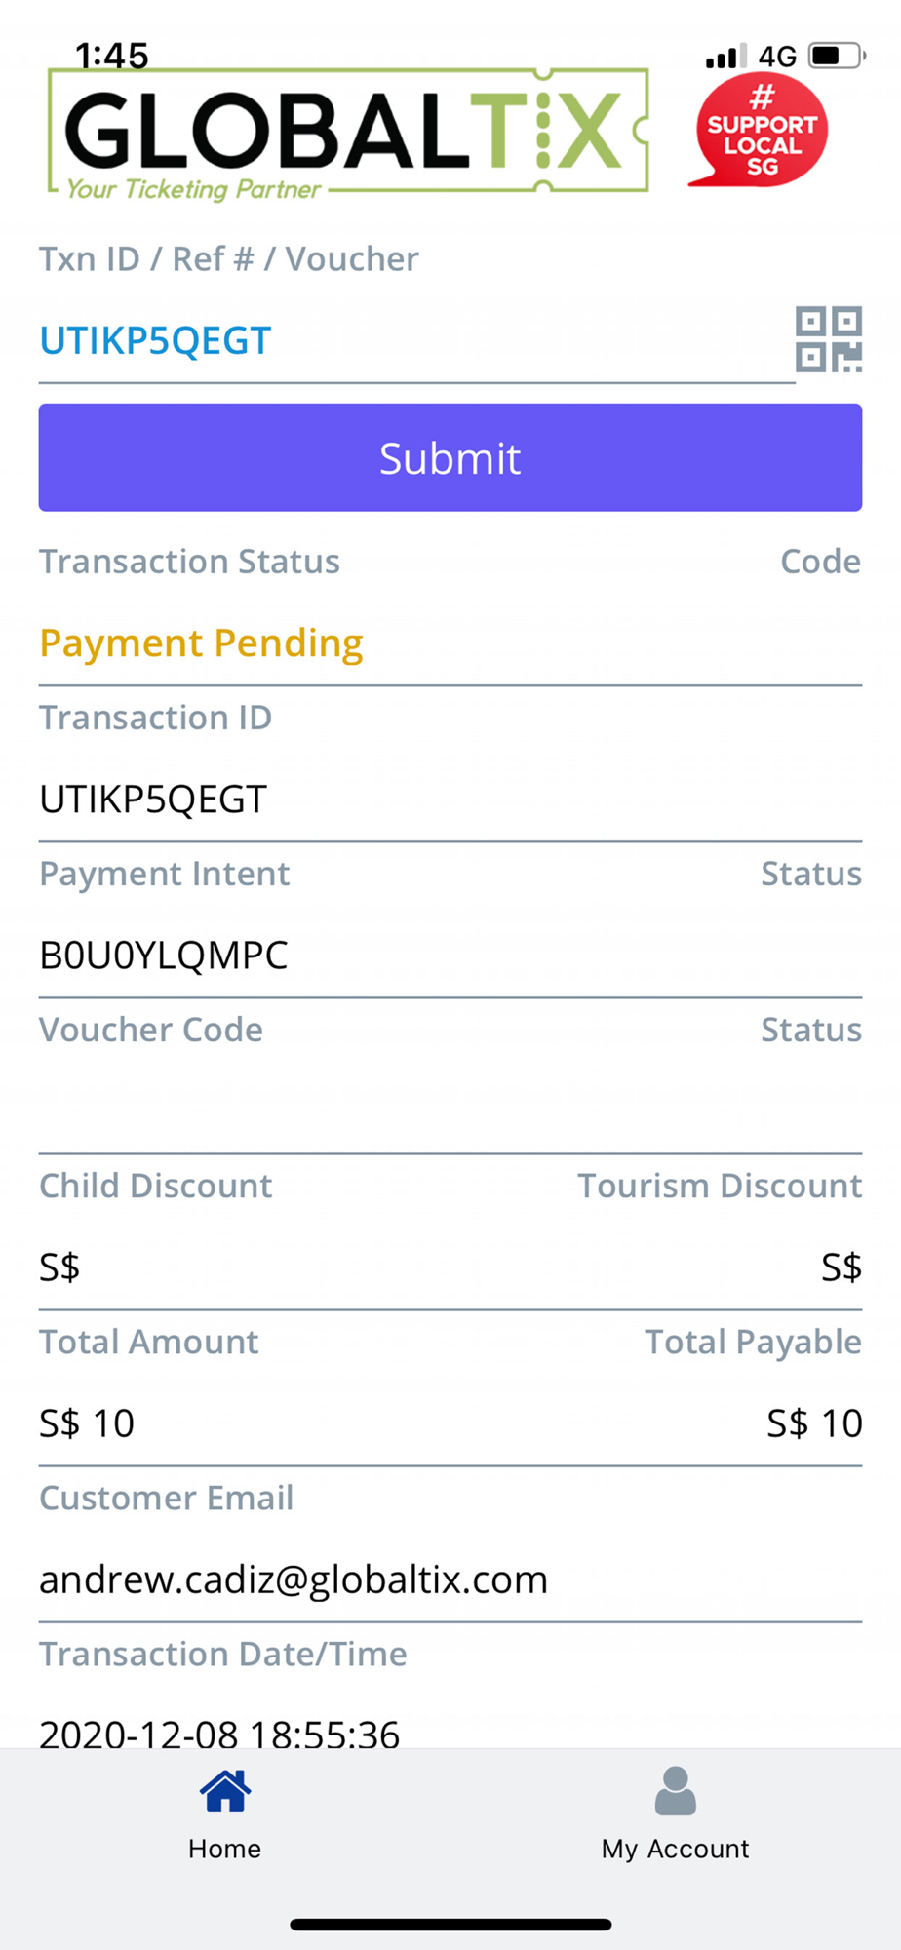Tap the Payment Intent code B0U0YLQMPC
This screenshot has height=1950, width=901.
164,955
